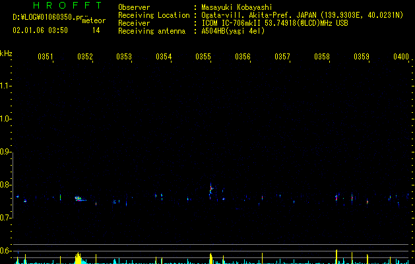Screen dimensions: 415x264
Task: Click the long meteor echo near 0352
Action: click(80, 199)
